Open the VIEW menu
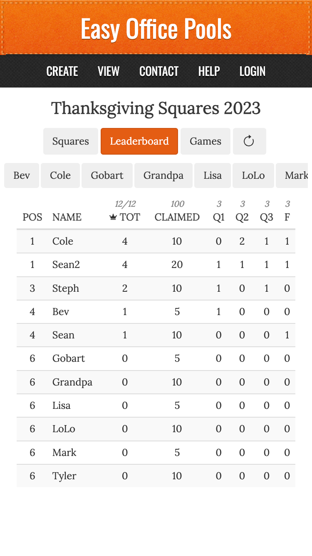The height and width of the screenshot is (556, 312). (x=108, y=71)
